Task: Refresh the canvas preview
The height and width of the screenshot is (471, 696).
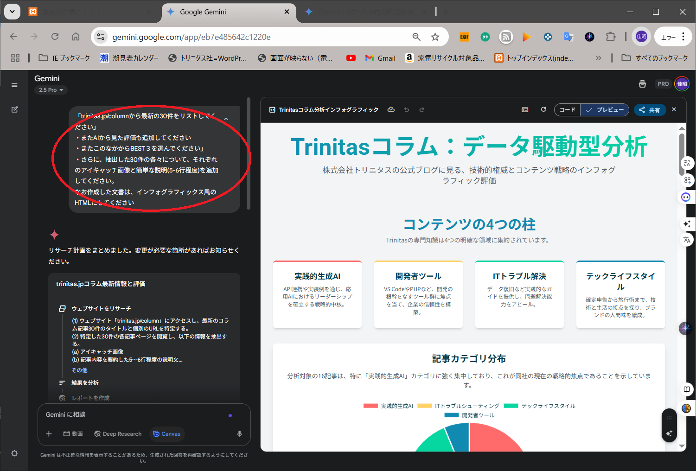Action: pyautogui.click(x=543, y=109)
